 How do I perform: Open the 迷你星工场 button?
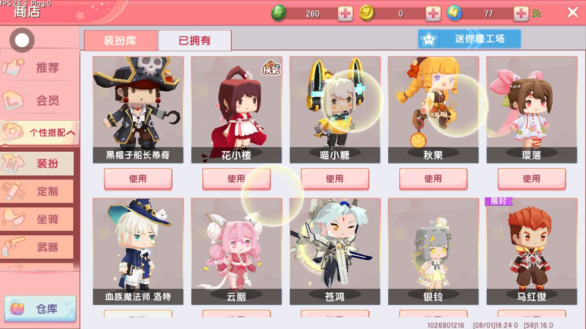[x=469, y=39]
